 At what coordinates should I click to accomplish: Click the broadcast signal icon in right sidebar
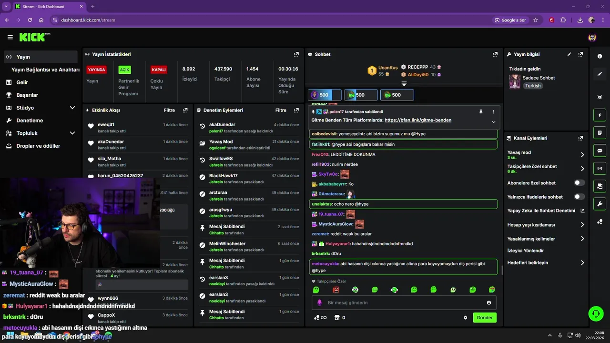click(600, 168)
